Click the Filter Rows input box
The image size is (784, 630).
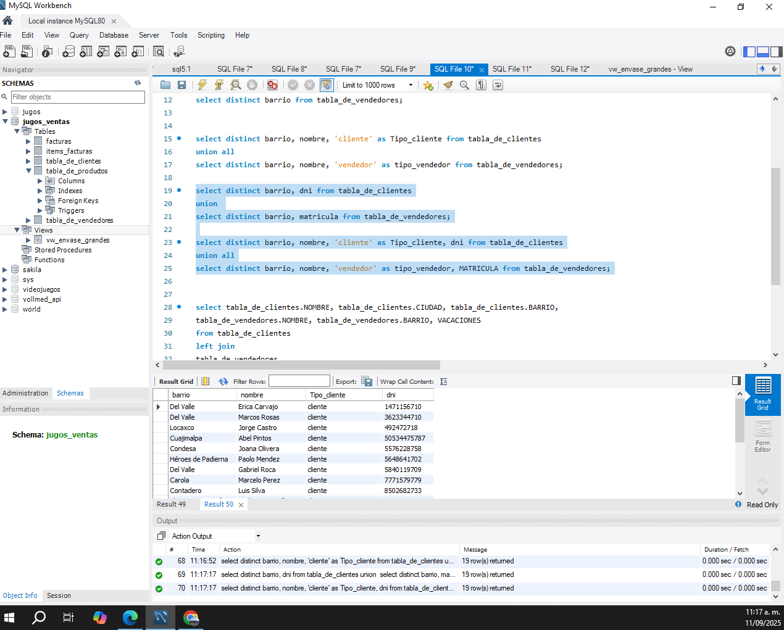tap(299, 381)
